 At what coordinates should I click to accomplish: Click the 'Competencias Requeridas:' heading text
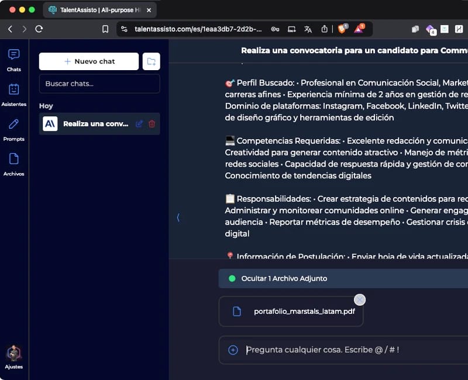click(288, 141)
